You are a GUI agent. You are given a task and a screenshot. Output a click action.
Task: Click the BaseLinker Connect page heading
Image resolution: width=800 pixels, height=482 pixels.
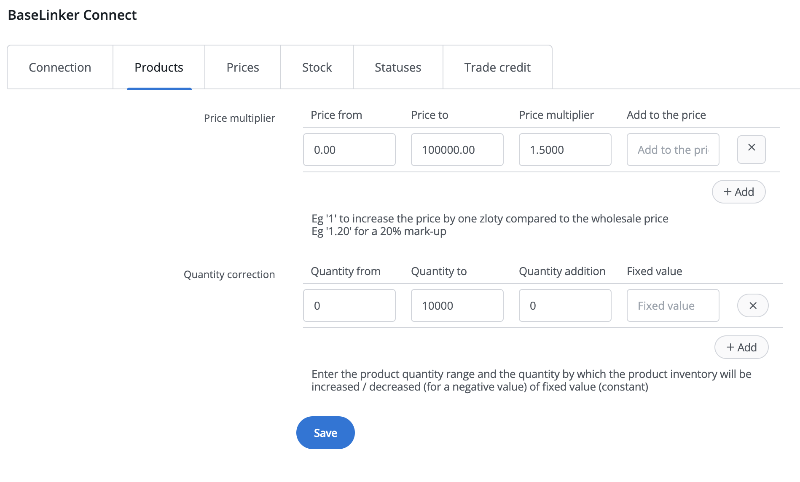tap(72, 15)
